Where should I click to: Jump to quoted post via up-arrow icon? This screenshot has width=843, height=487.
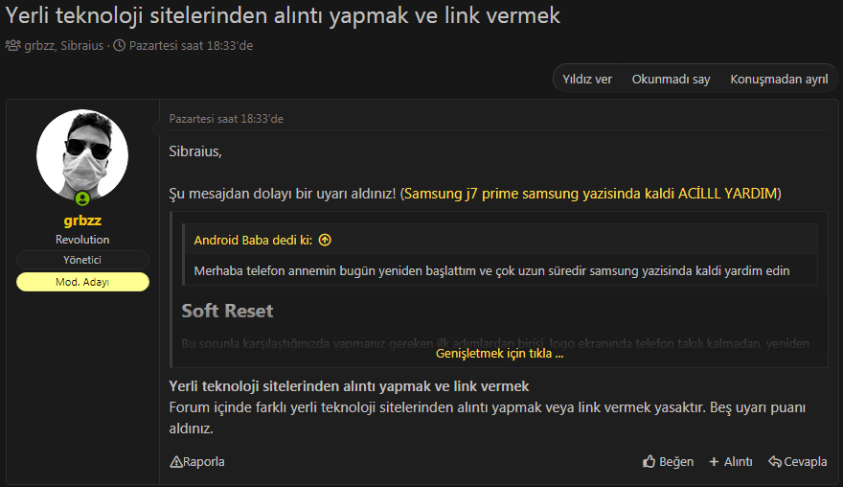coord(325,240)
